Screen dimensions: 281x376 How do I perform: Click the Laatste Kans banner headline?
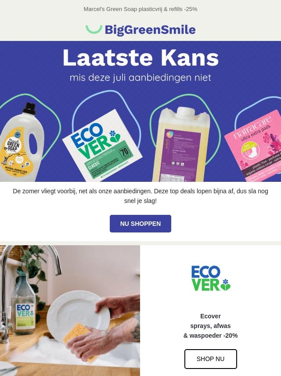pyautogui.click(x=140, y=58)
